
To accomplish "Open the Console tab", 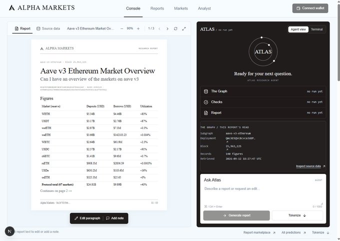I will click(x=133, y=8).
